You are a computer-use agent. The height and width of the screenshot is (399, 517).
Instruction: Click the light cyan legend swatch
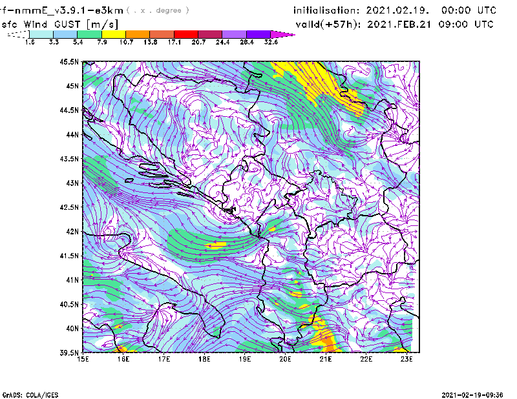point(41,34)
